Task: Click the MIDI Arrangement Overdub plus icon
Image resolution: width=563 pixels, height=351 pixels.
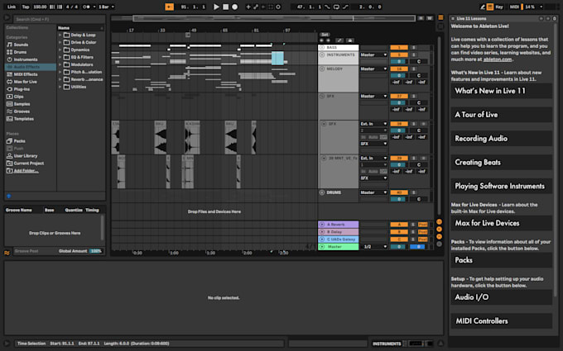Action: [248, 7]
